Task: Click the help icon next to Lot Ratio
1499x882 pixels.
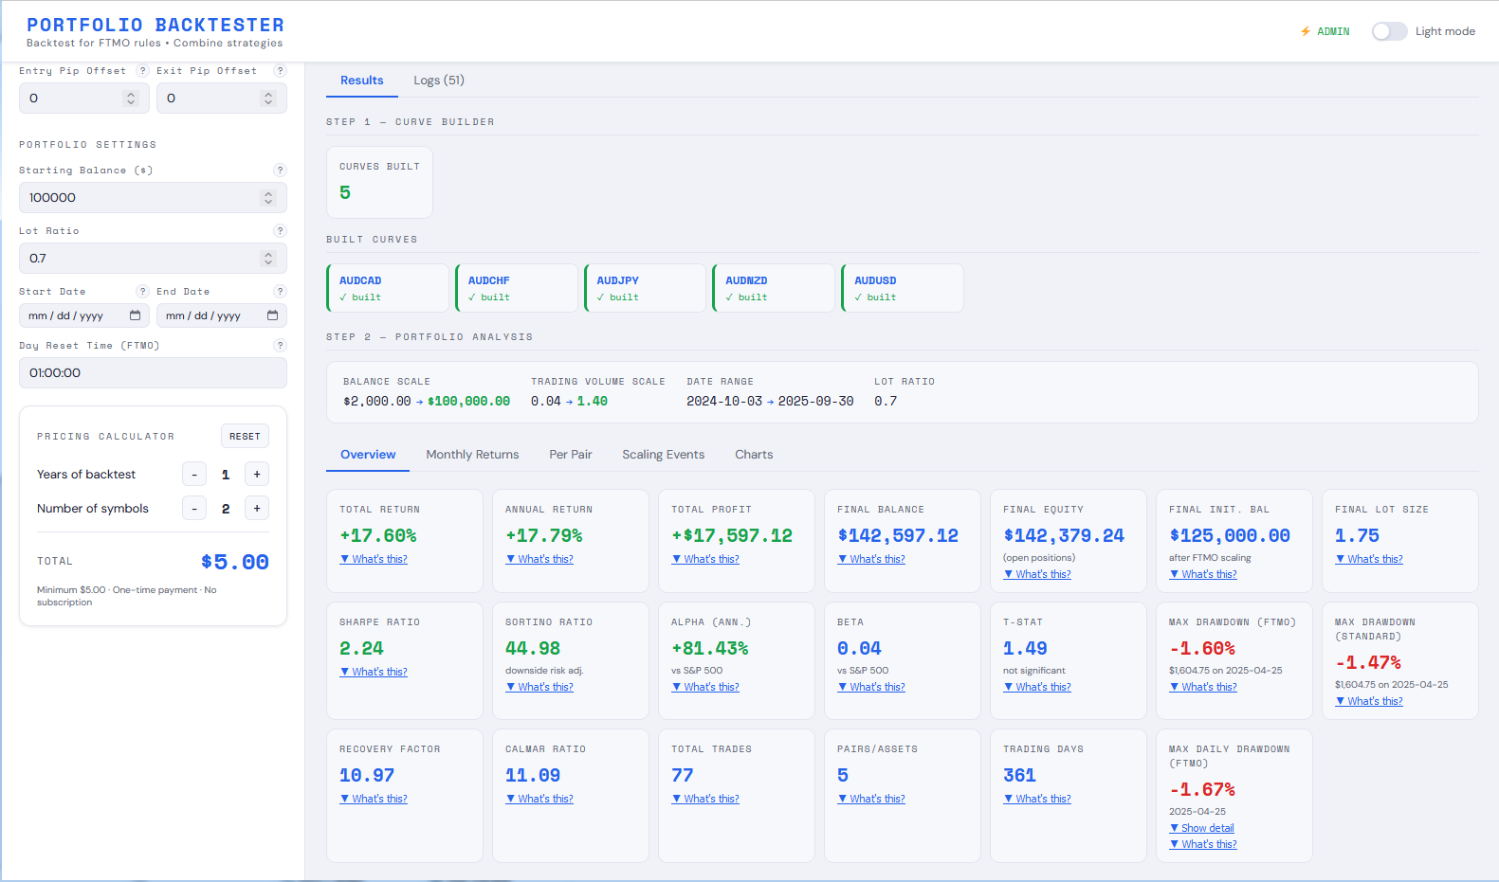Action: click(x=280, y=231)
